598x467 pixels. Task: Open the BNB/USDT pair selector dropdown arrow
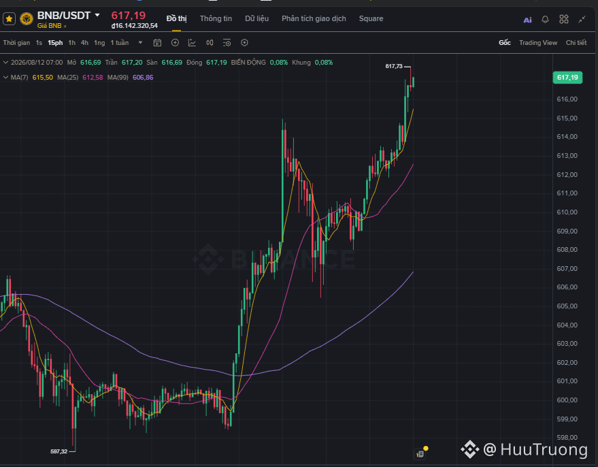(97, 15)
